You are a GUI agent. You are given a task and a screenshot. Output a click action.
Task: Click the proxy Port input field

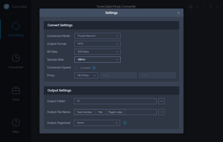coord(157,75)
